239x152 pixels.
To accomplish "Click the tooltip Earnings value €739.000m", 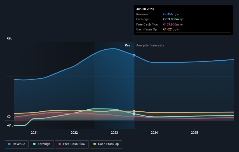I will (171, 19).
